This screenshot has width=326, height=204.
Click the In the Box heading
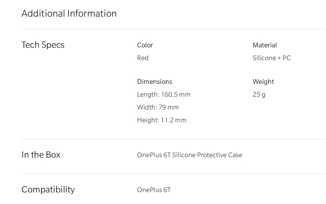coord(41,155)
